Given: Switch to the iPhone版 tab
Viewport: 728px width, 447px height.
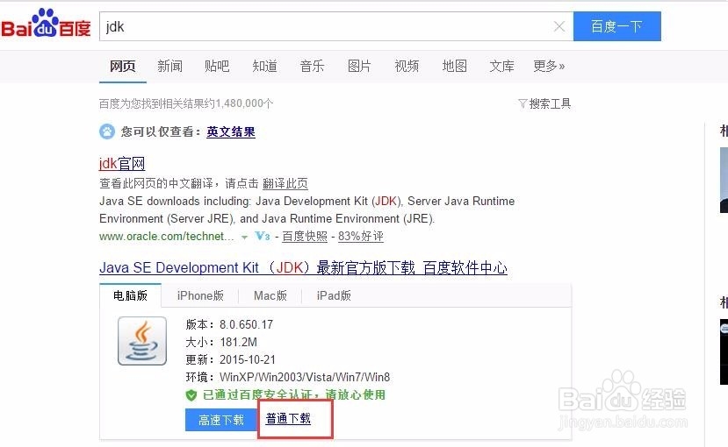Looking at the screenshot, I should (x=200, y=295).
